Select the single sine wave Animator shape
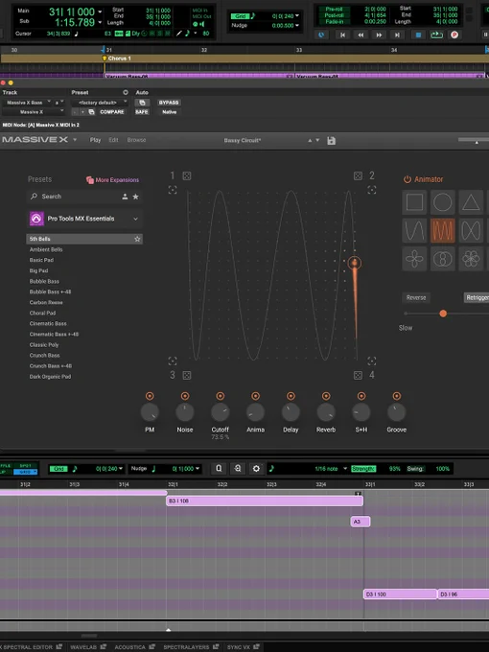 pos(414,230)
